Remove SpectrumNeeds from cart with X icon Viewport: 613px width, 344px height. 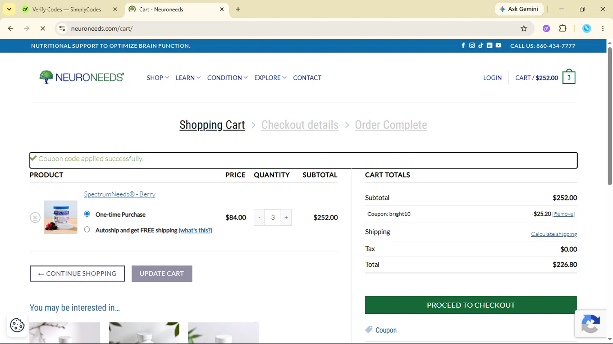tap(35, 217)
